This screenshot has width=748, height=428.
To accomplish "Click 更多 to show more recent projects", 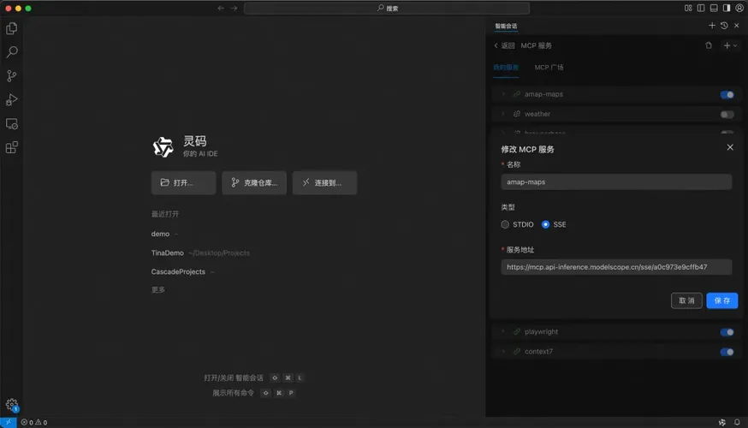I will [x=157, y=289].
